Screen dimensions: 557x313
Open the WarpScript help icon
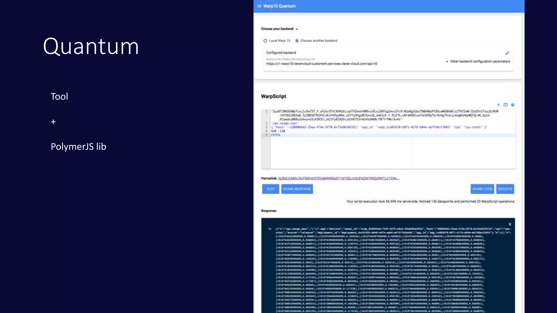coord(513,105)
